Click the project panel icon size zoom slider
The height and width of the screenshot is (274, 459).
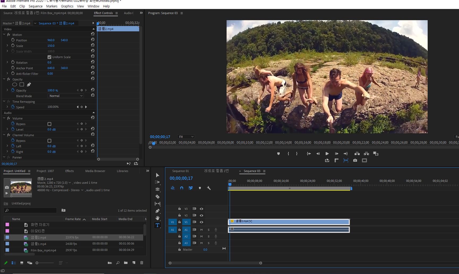tap(37, 263)
